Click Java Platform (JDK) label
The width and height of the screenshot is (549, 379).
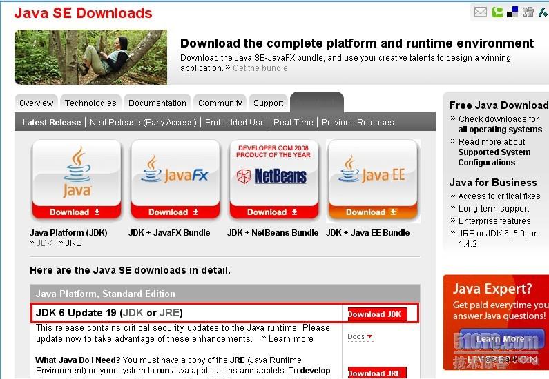tap(68, 233)
